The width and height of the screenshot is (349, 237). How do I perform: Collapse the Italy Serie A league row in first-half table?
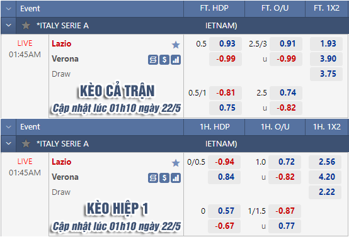8,143
